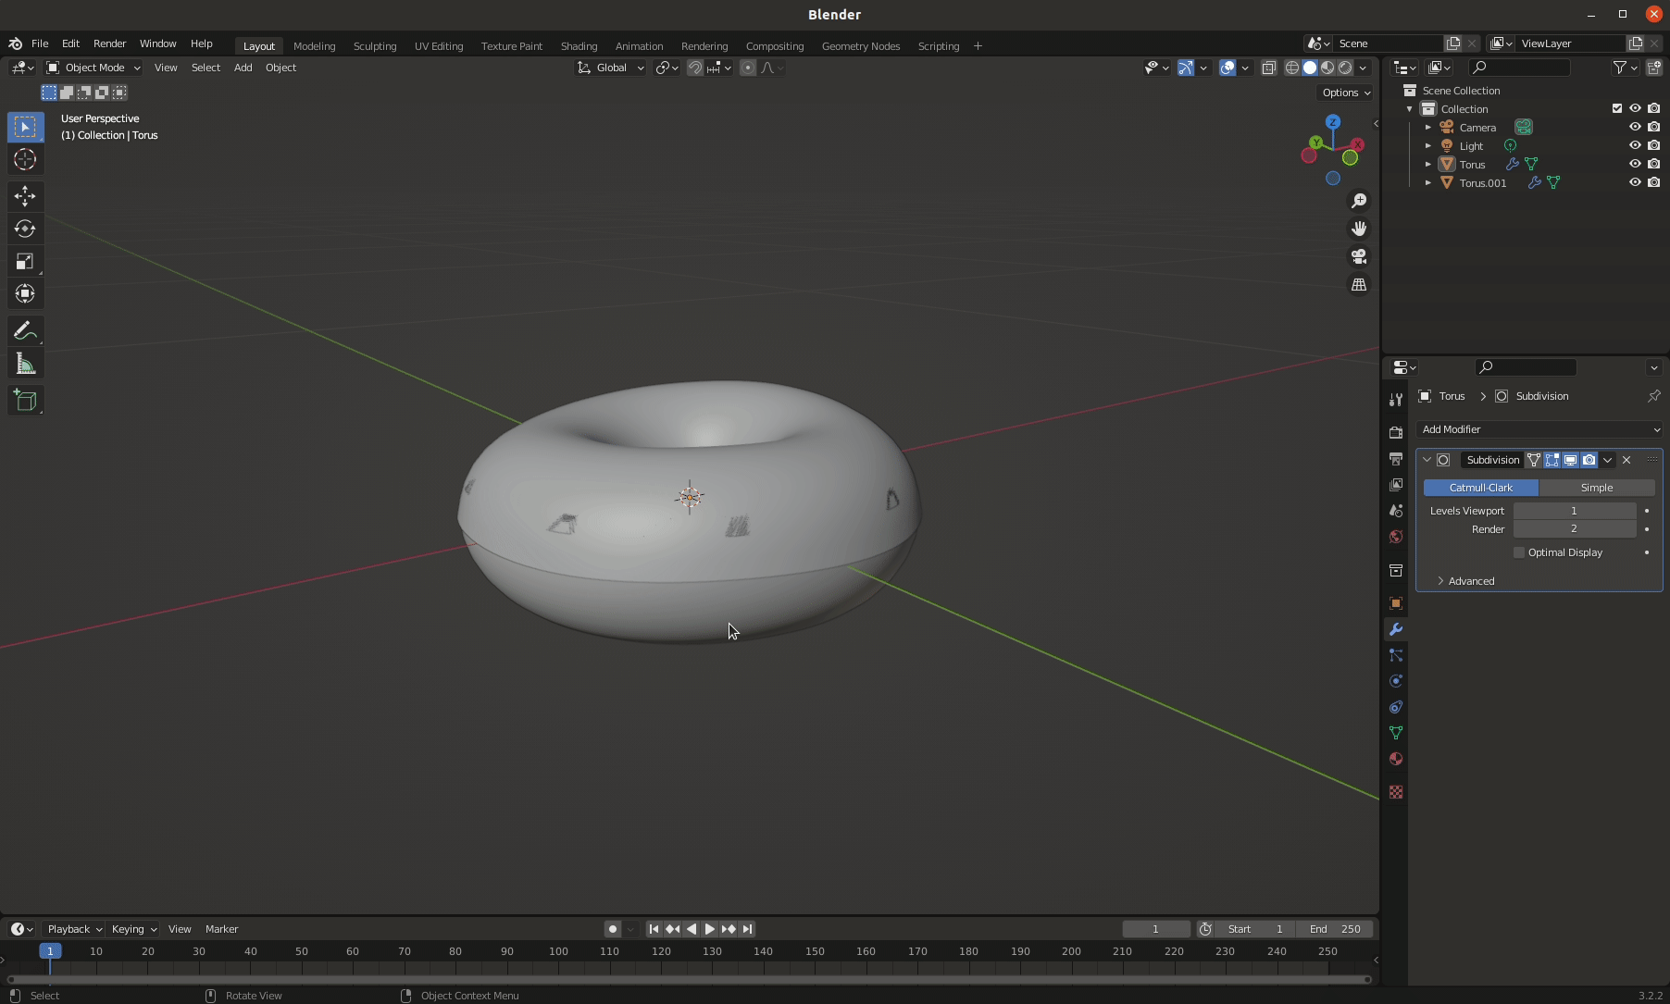Hide Camera in viewport

1635,127
